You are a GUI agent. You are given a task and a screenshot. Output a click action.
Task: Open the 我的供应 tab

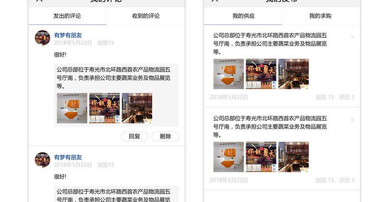tap(243, 16)
